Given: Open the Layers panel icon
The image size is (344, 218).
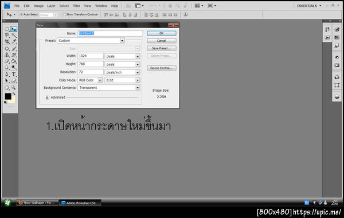Looking at the screenshot, I should tap(337, 97).
